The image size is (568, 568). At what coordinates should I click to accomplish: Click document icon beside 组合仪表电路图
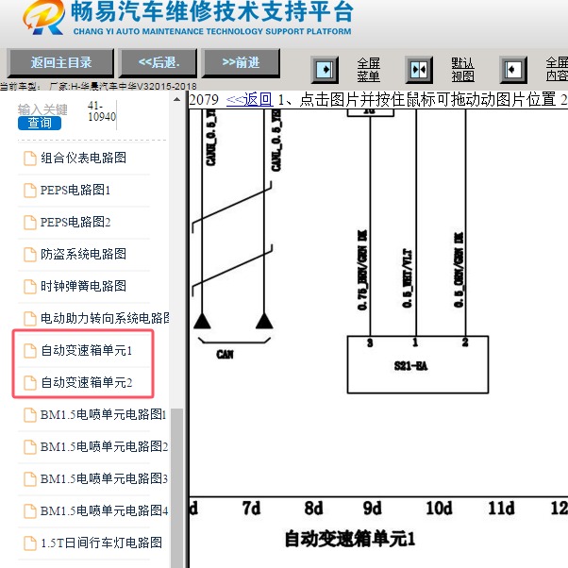30,159
